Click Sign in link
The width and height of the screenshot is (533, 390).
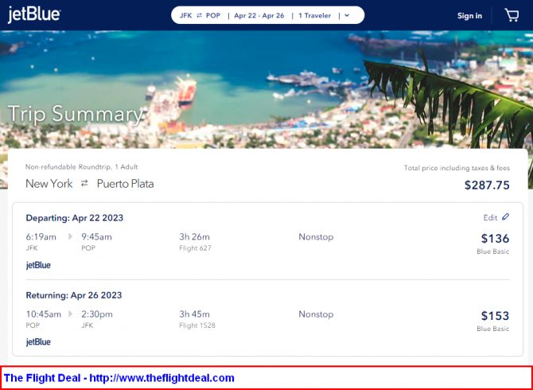[469, 16]
